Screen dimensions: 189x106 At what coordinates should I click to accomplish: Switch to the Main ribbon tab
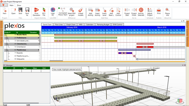12,5
